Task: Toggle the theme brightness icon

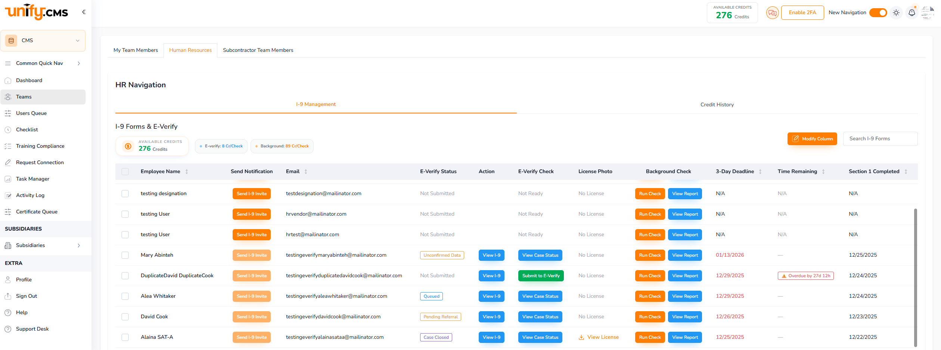Action: tap(896, 12)
